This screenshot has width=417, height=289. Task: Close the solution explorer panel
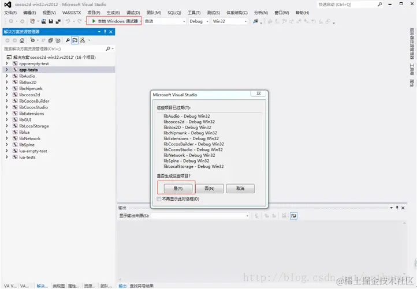click(111, 32)
